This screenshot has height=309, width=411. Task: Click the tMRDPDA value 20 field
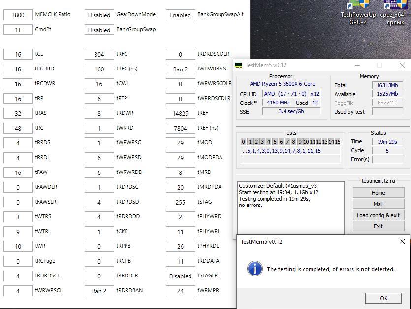pos(181,187)
